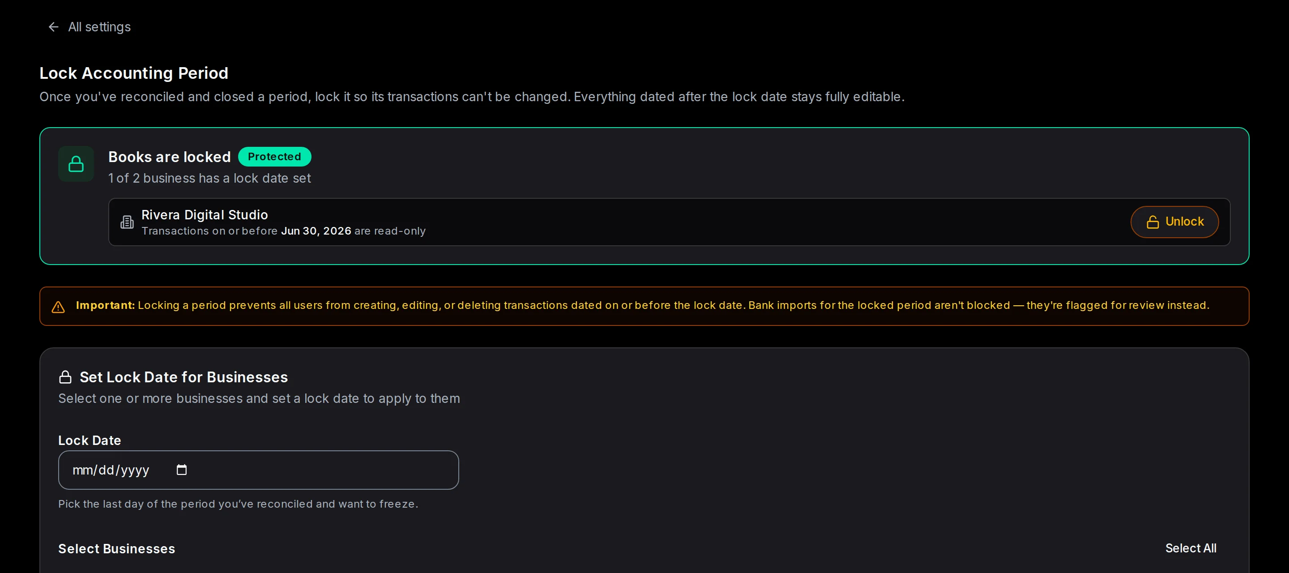This screenshot has height=573, width=1289.
Task: Focus the Lock Date mm/dd/yyyy input field
Action: tap(258, 470)
